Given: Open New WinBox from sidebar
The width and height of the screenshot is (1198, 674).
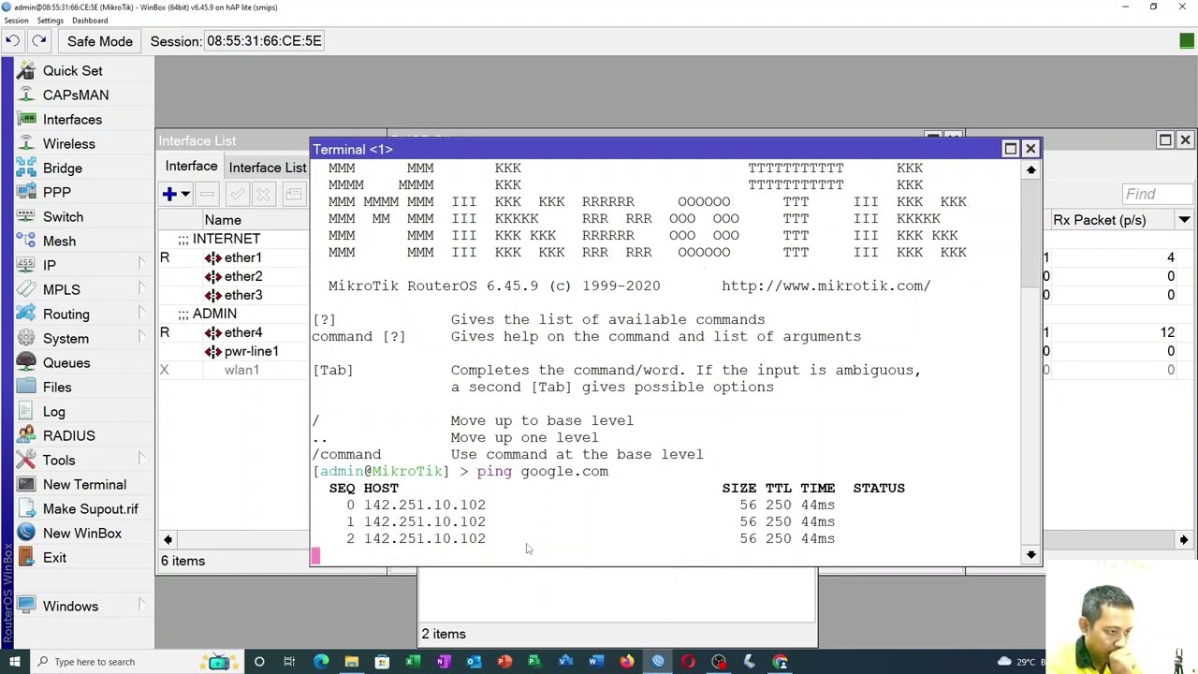Looking at the screenshot, I should [x=82, y=534].
